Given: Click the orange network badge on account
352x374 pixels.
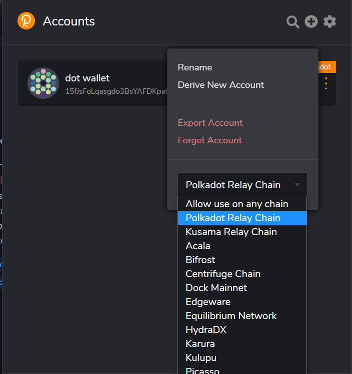Looking at the screenshot, I should click(326, 67).
